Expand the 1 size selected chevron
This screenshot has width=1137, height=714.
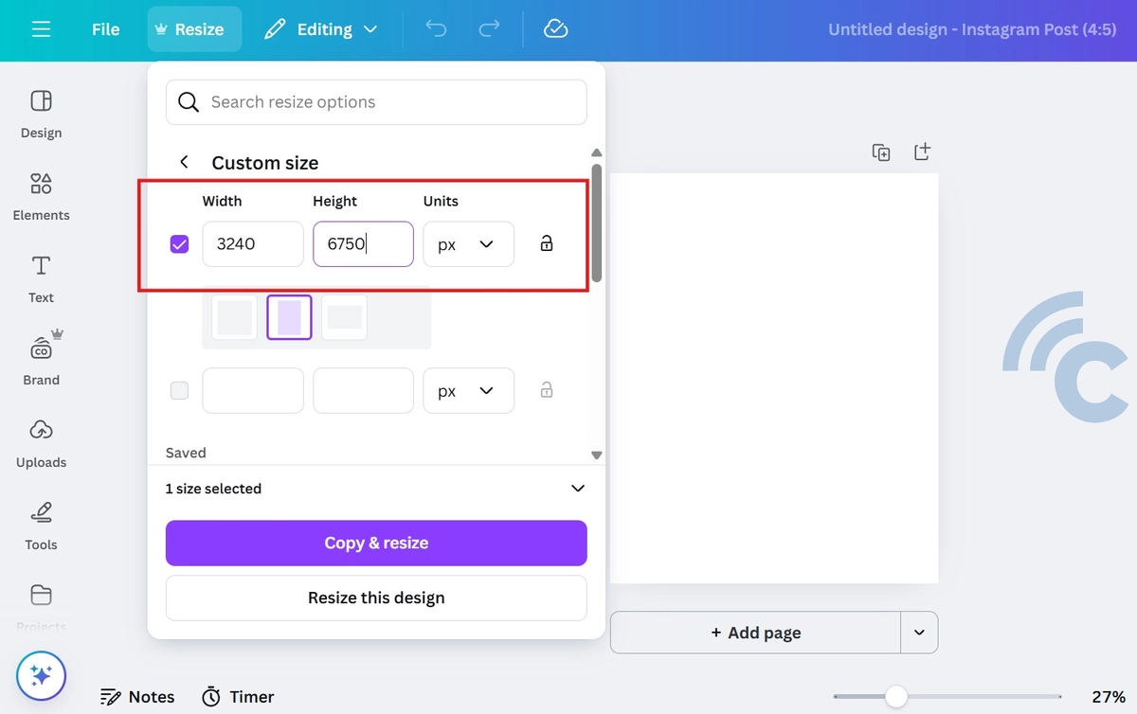click(x=577, y=489)
